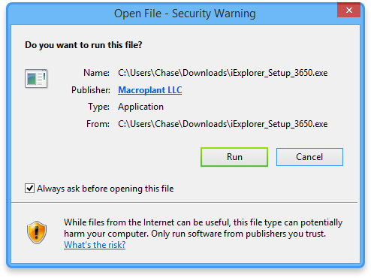This screenshot has height=278, width=371.
Task: Click the "Always ask before opening this file" label
Action: 105,189
